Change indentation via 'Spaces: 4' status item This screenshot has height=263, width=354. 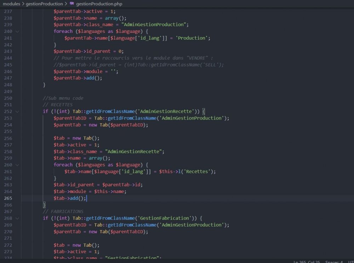tap(334, 262)
